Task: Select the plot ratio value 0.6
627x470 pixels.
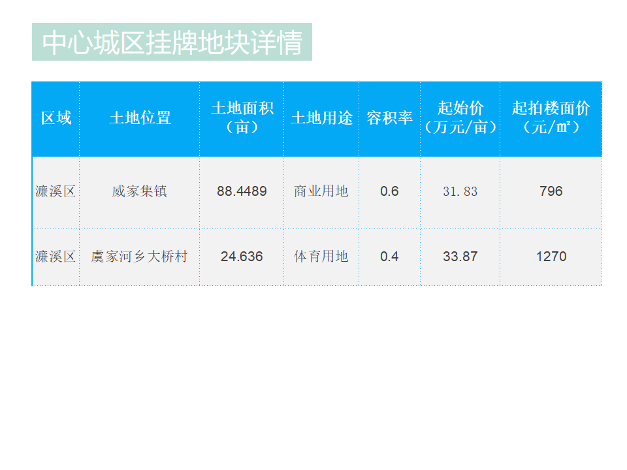Action: [x=389, y=191]
